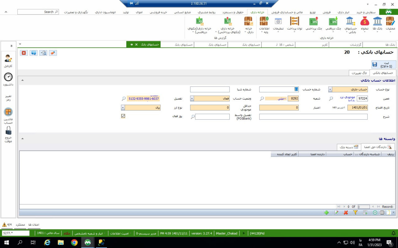Click the شماره شبا input field
The height and width of the screenshot is (248, 398).
pos(210,90)
